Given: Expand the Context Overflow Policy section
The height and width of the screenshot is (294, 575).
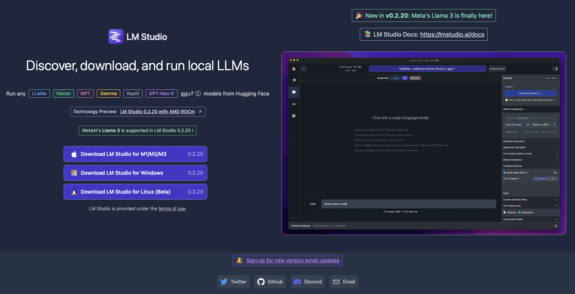Looking at the screenshot, I should pyautogui.click(x=530, y=200).
